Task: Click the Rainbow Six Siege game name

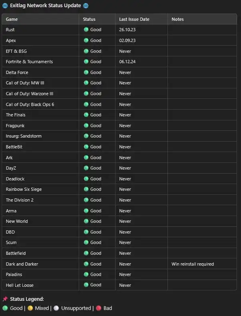Action: 24,189
